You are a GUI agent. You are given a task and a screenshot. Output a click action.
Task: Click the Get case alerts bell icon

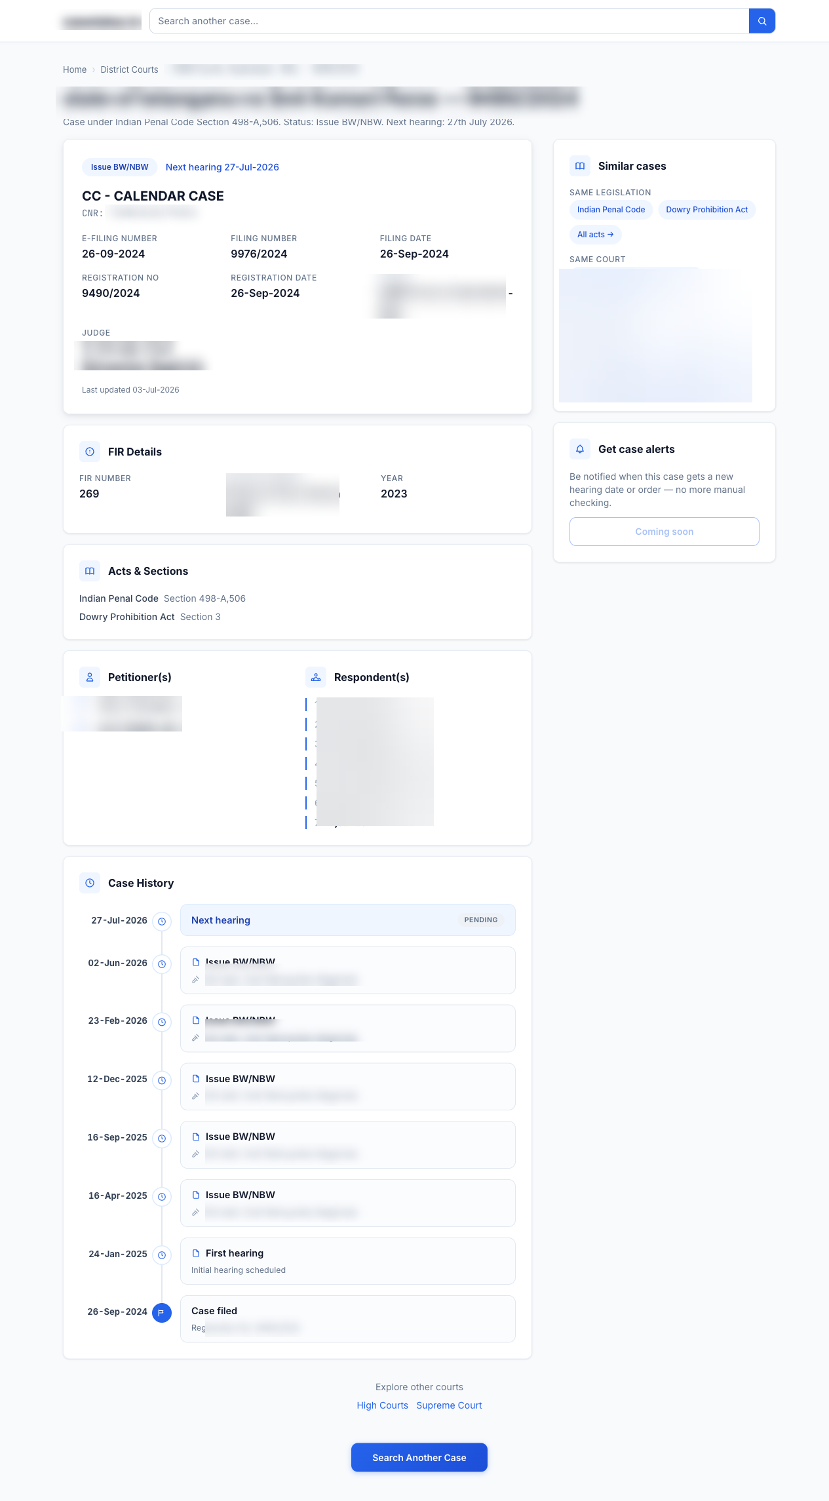tap(580, 449)
